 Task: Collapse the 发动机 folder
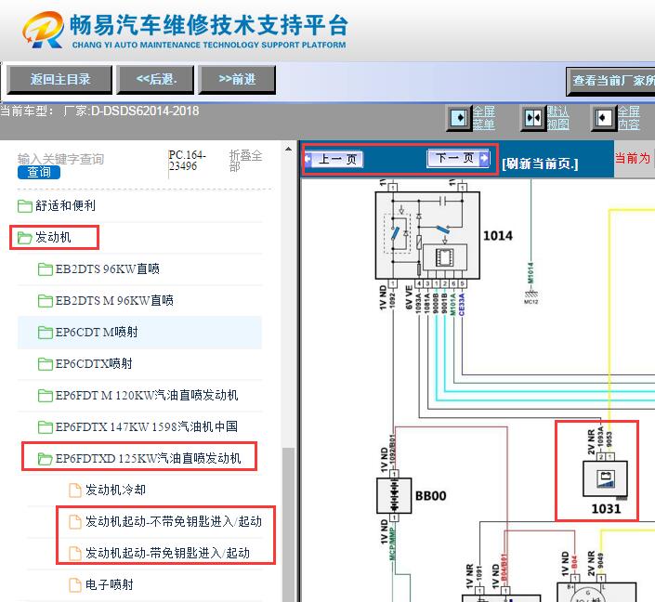[53, 237]
